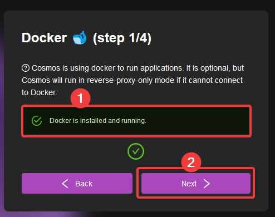The image size is (275, 217).
Task: Click the Next button
Action: tap(196, 184)
